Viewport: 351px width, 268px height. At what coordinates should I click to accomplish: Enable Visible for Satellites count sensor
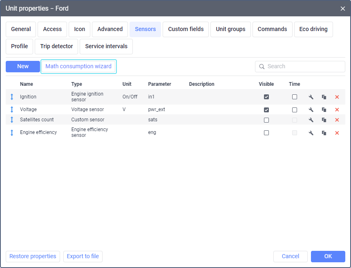tap(266, 120)
